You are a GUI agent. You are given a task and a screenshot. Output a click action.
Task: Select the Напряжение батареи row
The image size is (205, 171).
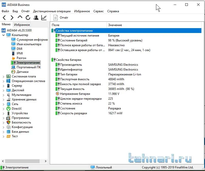coord(126,94)
